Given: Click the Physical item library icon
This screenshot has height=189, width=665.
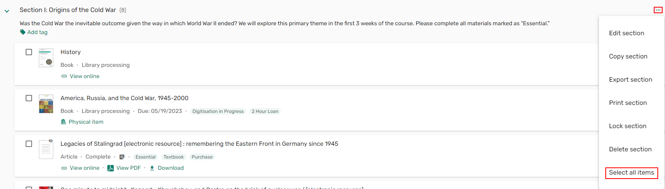Looking at the screenshot, I should (x=63, y=122).
